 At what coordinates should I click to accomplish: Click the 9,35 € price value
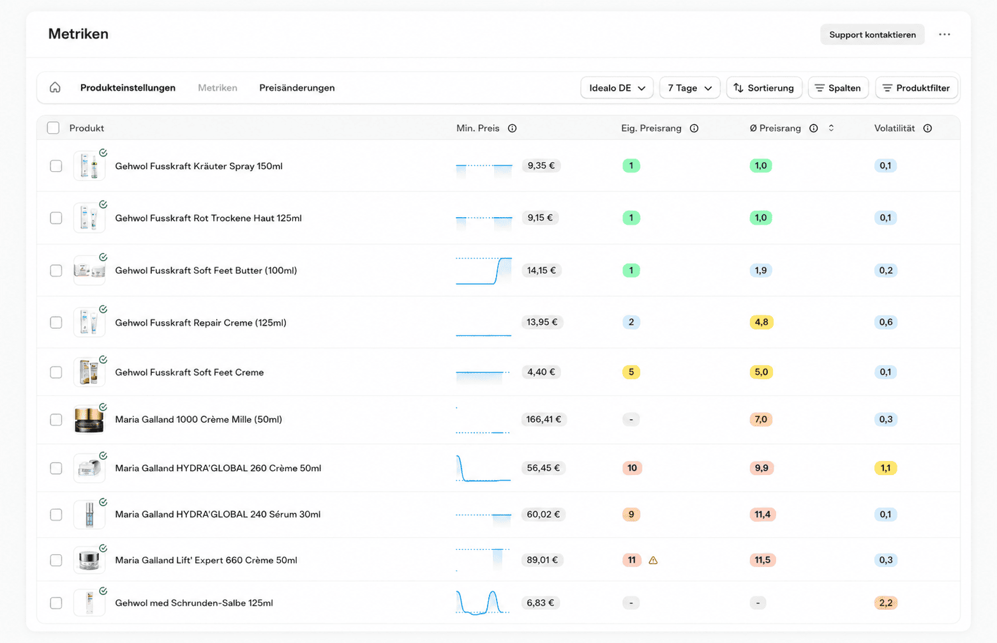pyautogui.click(x=541, y=166)
